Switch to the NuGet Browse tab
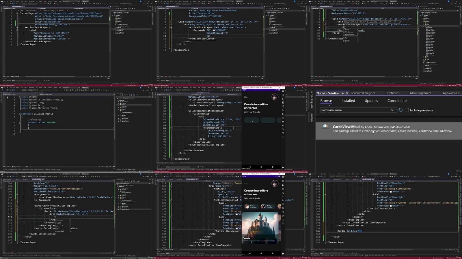462x259 pixels. [326, 101]
